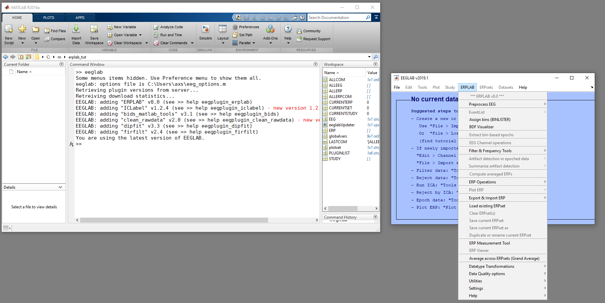Open the Current Folder panel actions menu
Viewport: 605px width, 303px height.
coord(62,64)
